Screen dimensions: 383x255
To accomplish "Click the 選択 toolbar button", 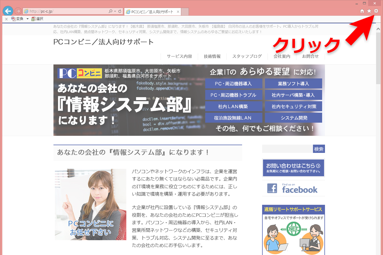I will pyautogui.click(x=37, y=19).
